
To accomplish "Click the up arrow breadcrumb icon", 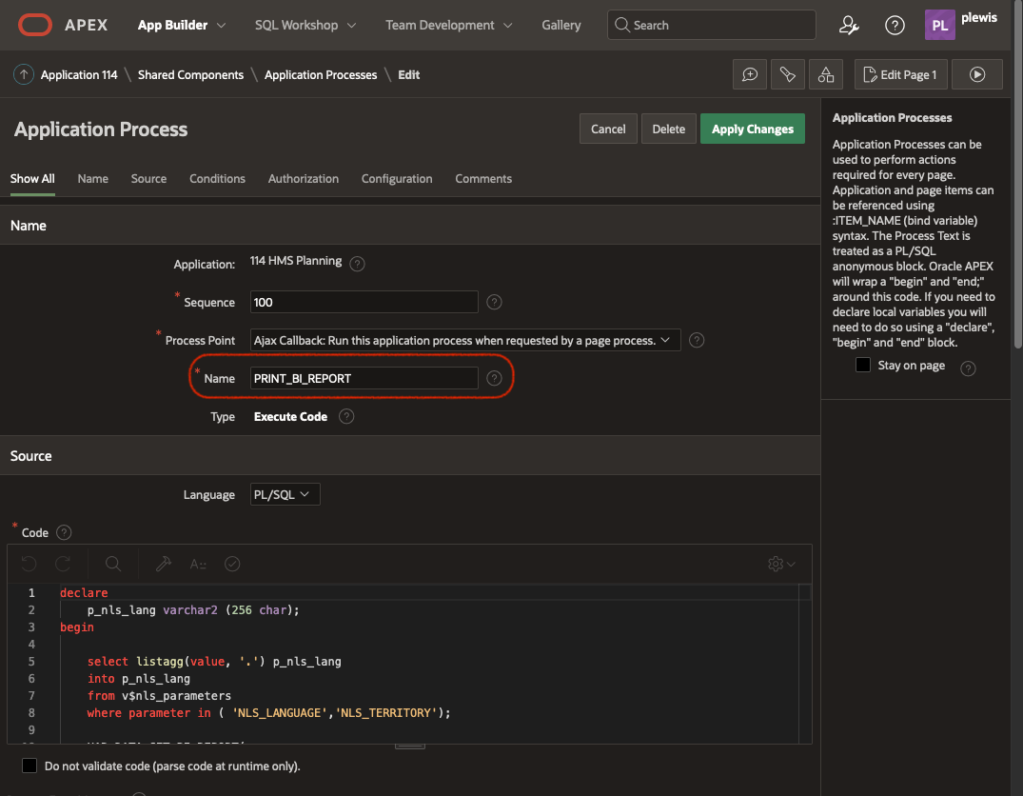I will pyautogui.click(x=24, y=74).
